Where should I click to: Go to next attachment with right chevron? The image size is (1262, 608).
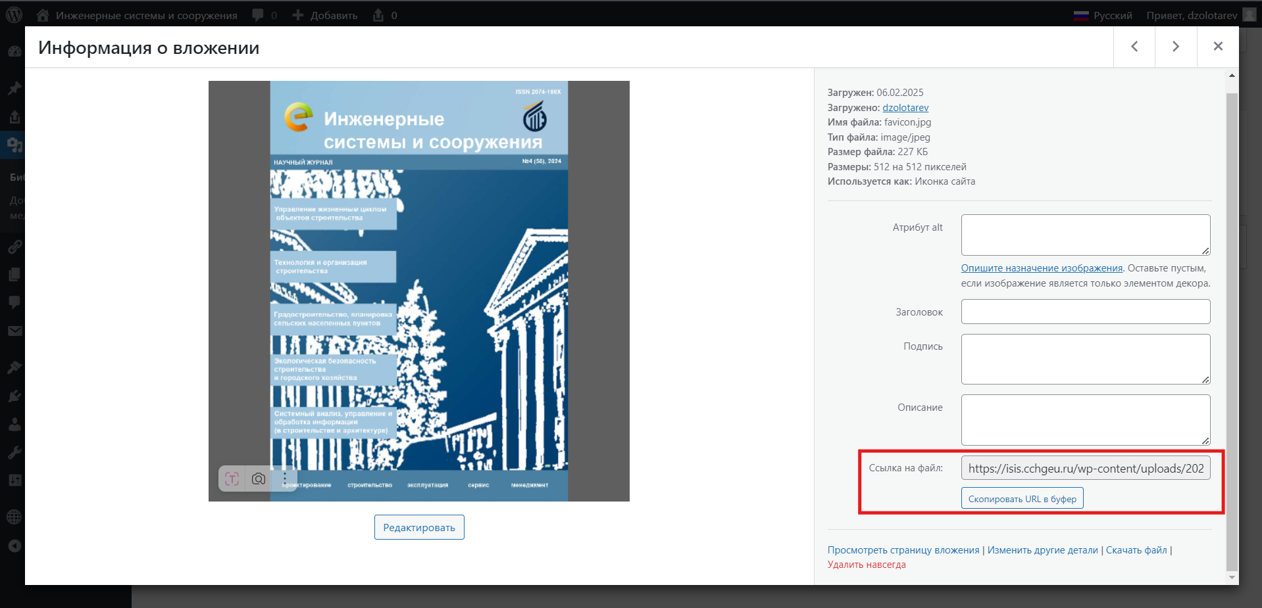(1176, 46)
